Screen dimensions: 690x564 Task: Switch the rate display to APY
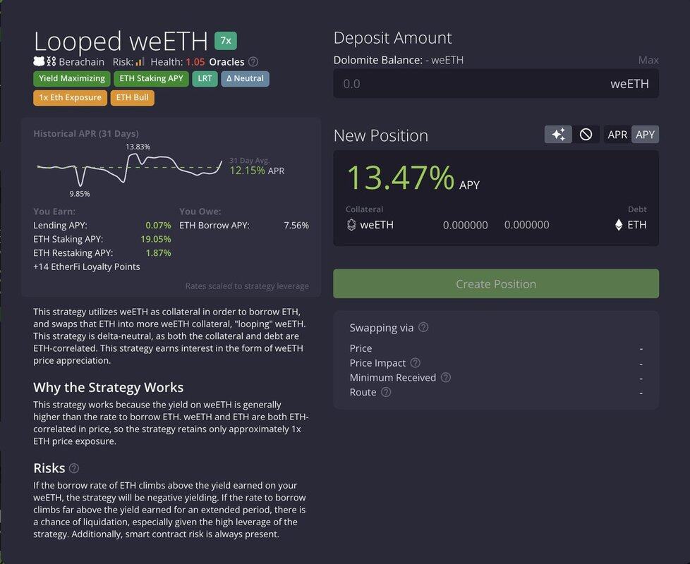click(645, 135)
